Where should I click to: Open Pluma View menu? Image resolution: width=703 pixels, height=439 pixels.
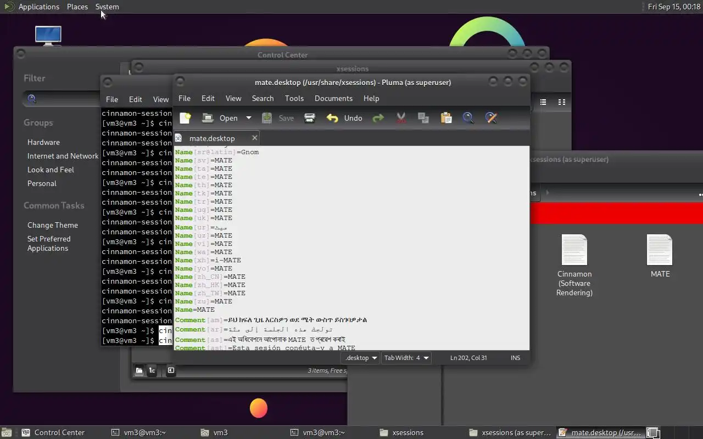point(233,98)
